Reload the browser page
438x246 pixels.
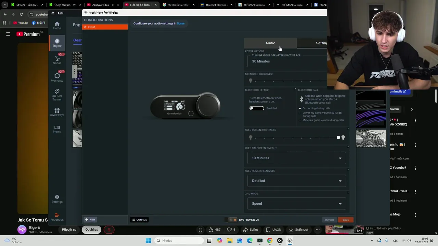click(21, 14)
